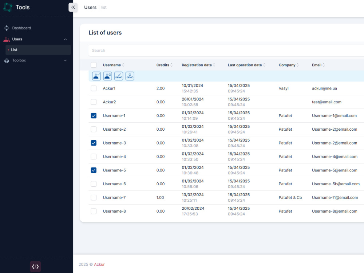Open the code panel button at sidebar bottom

pyautogui.click(x=35, y=266)
